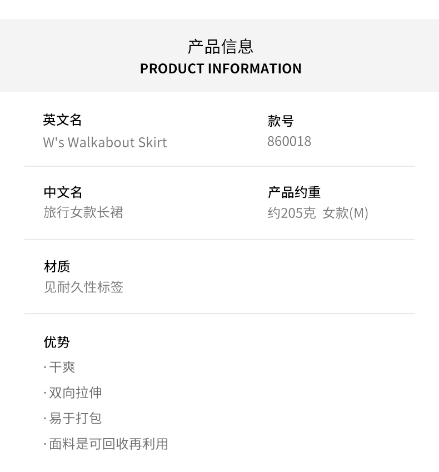Viewport: 439px width, 472px height.
Task: Click the 产品信息 heading
Action: (221, 47)
